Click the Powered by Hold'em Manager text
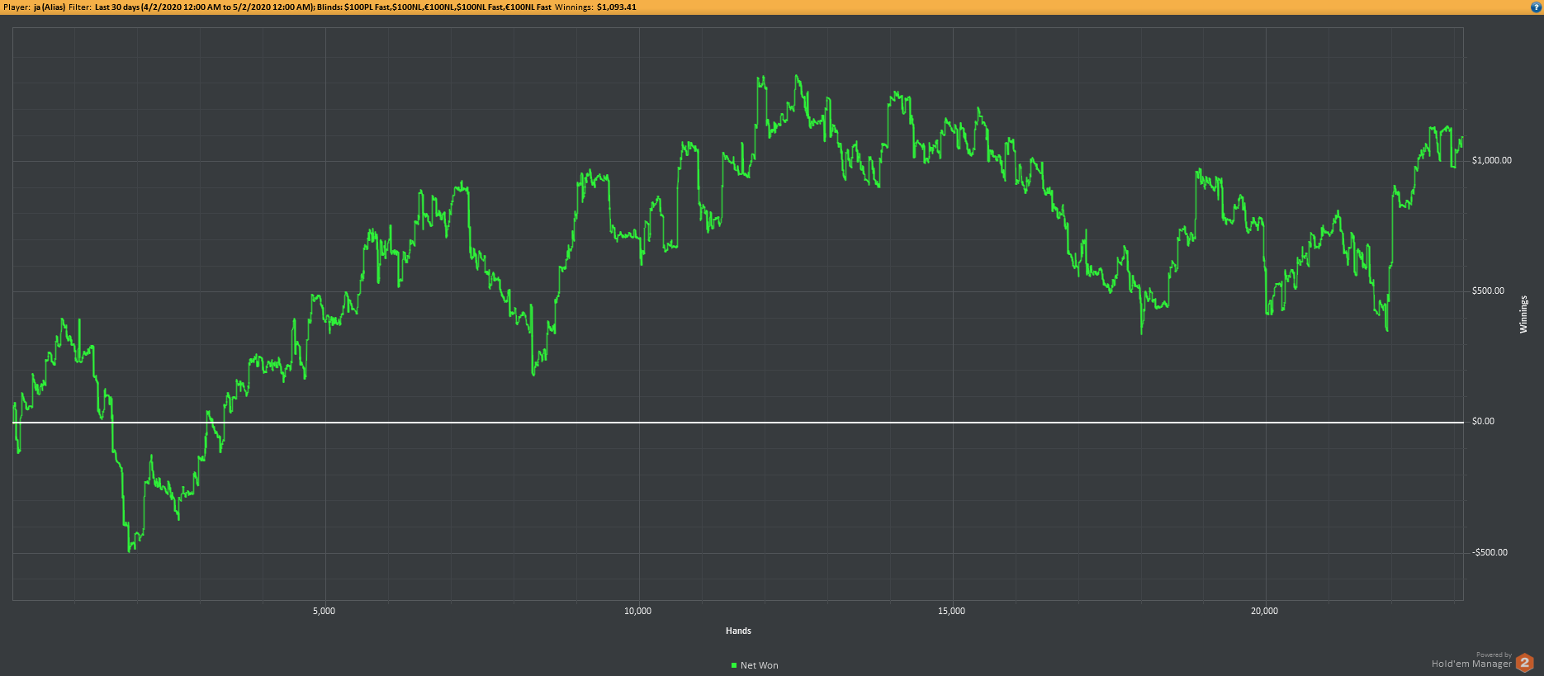Image resolution: width=1544 pixels, height=676 pixels. (1472, 660)
